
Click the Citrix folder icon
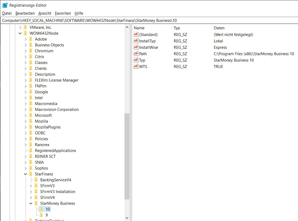pyautogui.click(x=31, y=57)
